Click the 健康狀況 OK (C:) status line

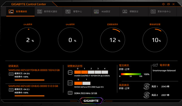pyautogui.click(x=22, y=89)
